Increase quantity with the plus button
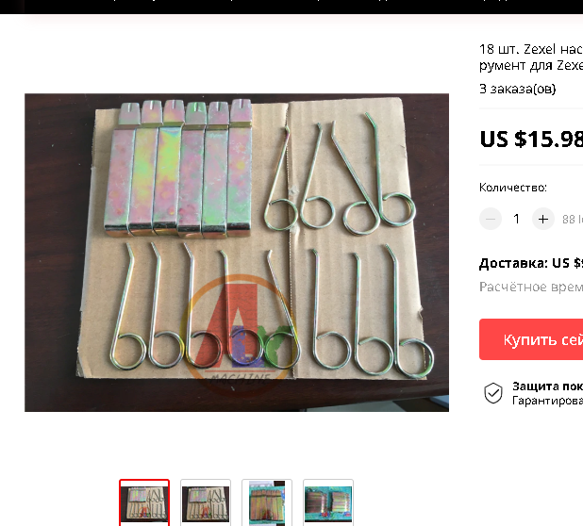Screen dimensions: 583x526 point(542,219)
